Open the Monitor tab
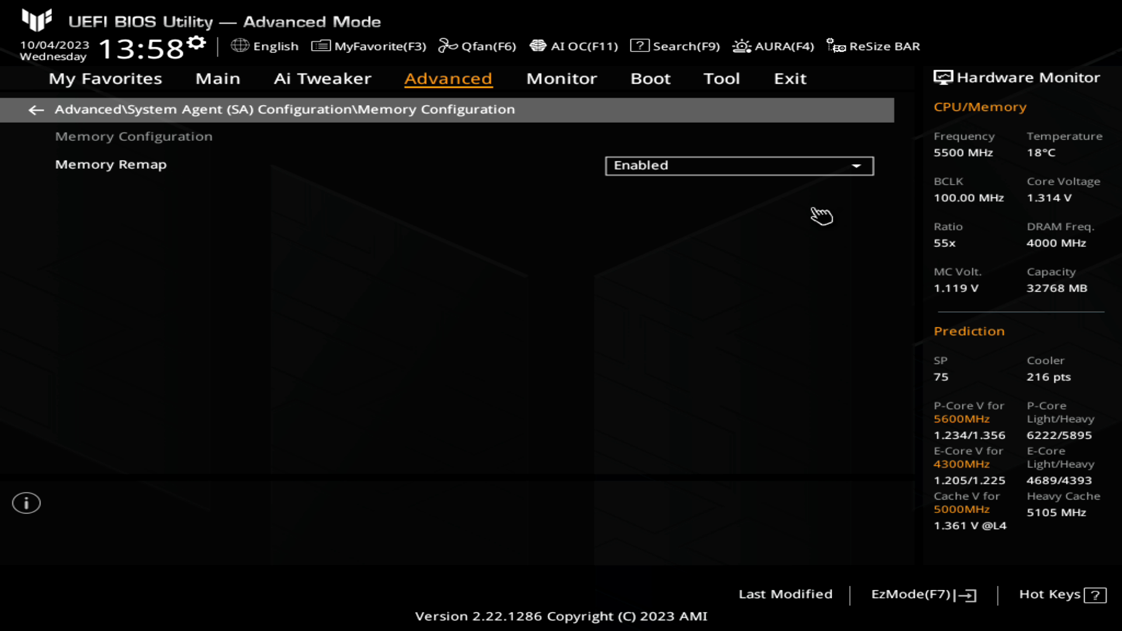 pos(562,78)
